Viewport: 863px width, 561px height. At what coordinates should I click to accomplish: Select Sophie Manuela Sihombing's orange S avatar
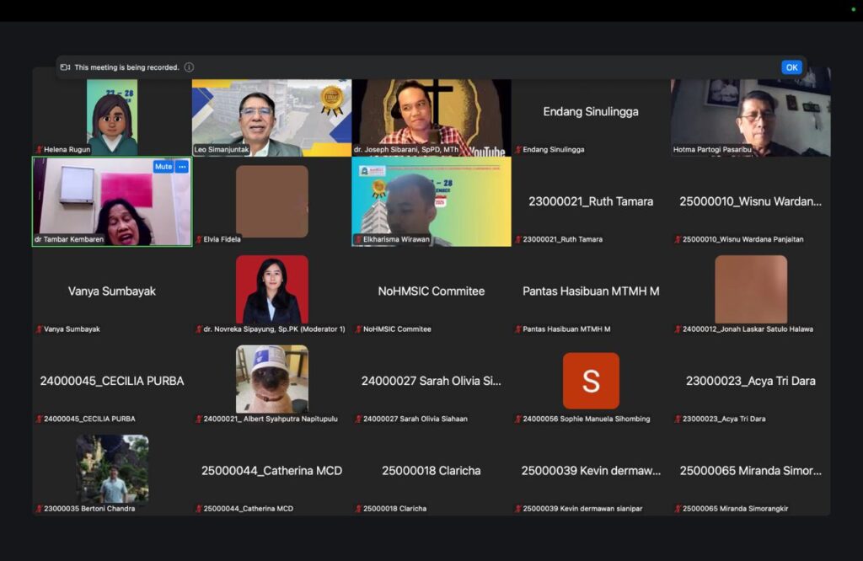pos(591,381)
